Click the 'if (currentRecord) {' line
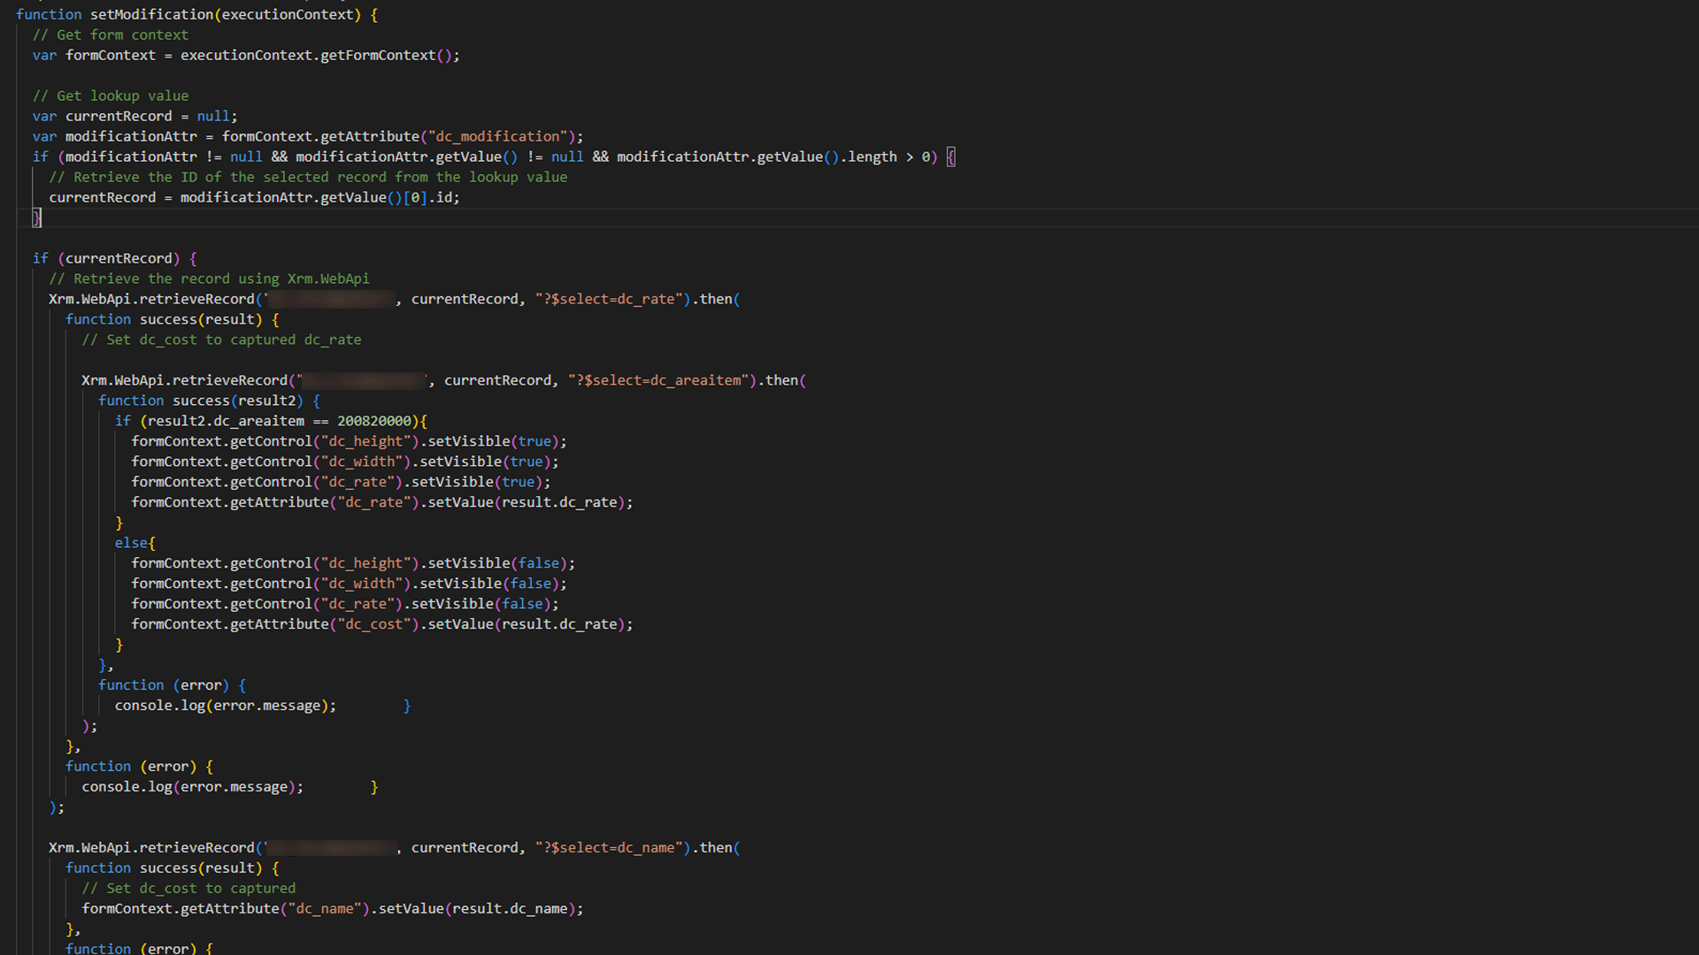This screenshot has height=955, width=1699. point(115,258)
